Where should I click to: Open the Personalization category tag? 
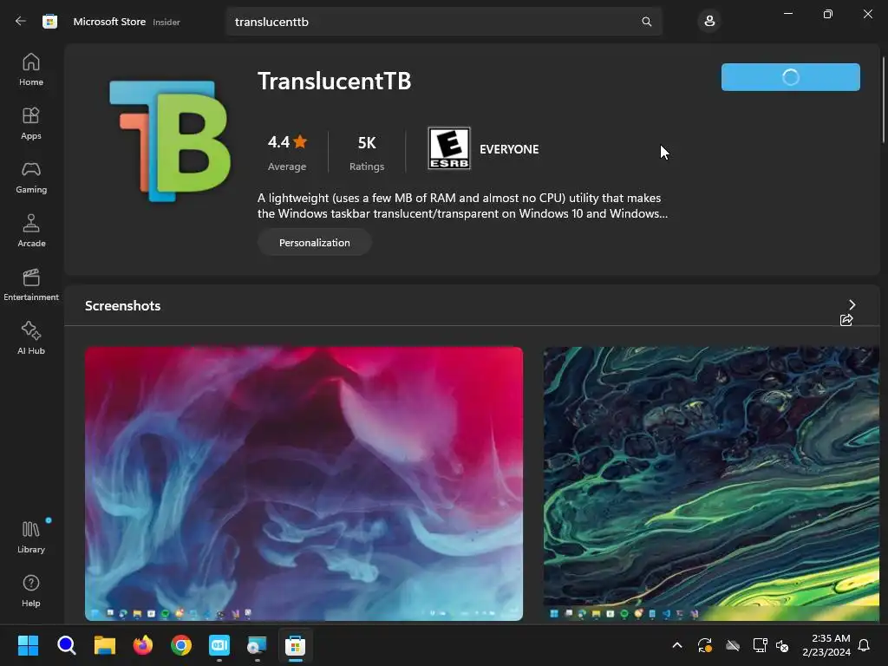click(x=314, y=243)
